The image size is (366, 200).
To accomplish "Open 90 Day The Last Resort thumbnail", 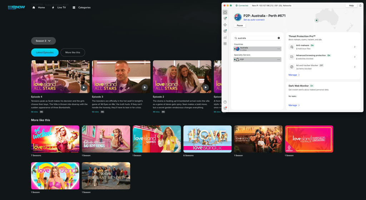I will point(106,176).
